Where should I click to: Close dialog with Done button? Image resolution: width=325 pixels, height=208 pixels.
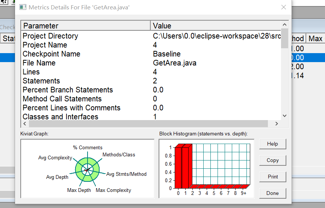coord(272,193)
